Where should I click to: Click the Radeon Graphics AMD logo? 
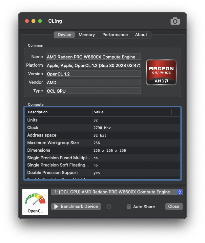pyautogui.click(x=161, y=72)
